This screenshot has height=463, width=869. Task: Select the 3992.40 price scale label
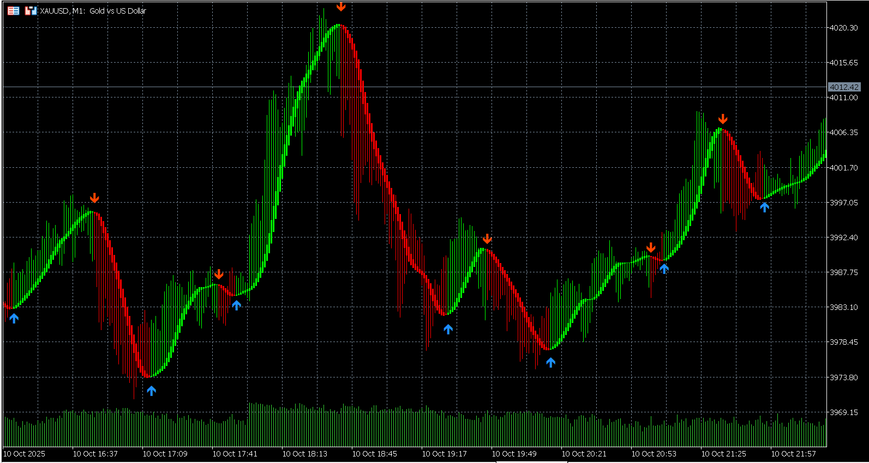pos(844,237)
